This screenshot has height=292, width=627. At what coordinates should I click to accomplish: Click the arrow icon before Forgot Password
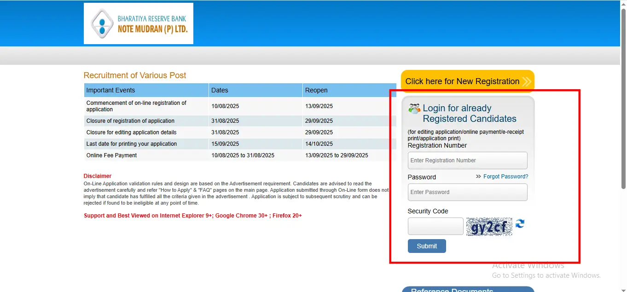coord(478,177)
